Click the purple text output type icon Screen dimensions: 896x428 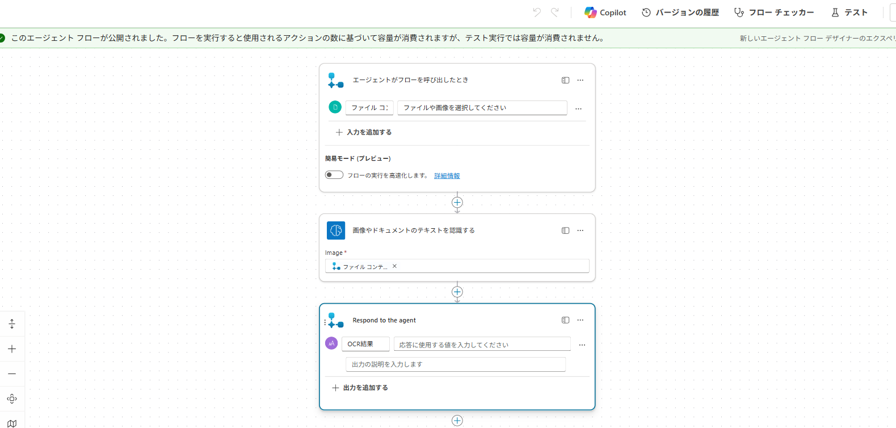pos(331,343)
